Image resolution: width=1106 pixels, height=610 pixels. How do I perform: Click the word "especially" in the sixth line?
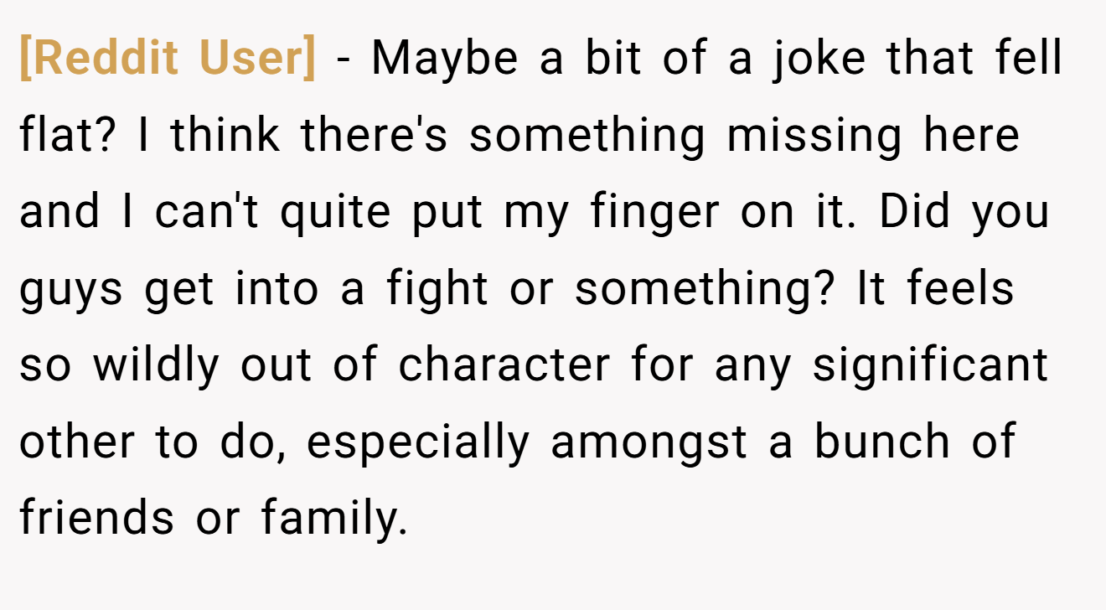(x=418, y=442)
